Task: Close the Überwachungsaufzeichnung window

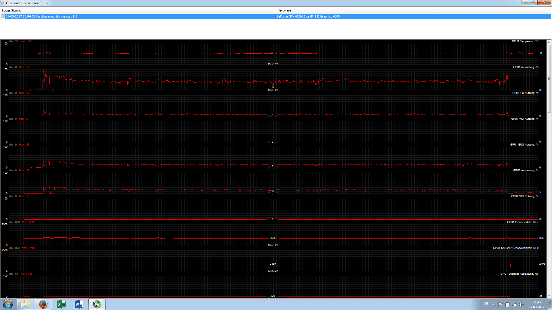Action: [x=544, y=3]
